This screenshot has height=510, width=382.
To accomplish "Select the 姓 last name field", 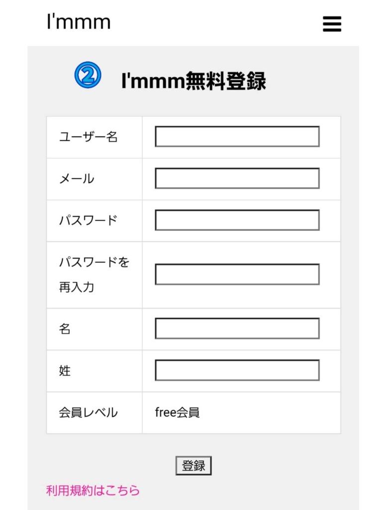I will [237, 370].
